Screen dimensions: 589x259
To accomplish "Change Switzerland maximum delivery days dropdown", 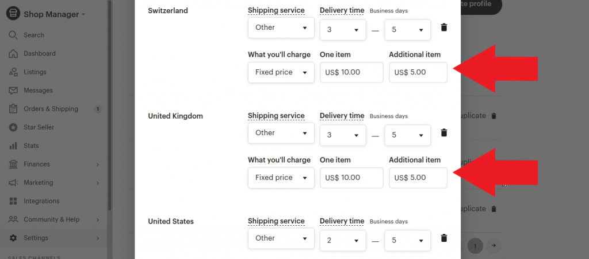I will 407,29.
